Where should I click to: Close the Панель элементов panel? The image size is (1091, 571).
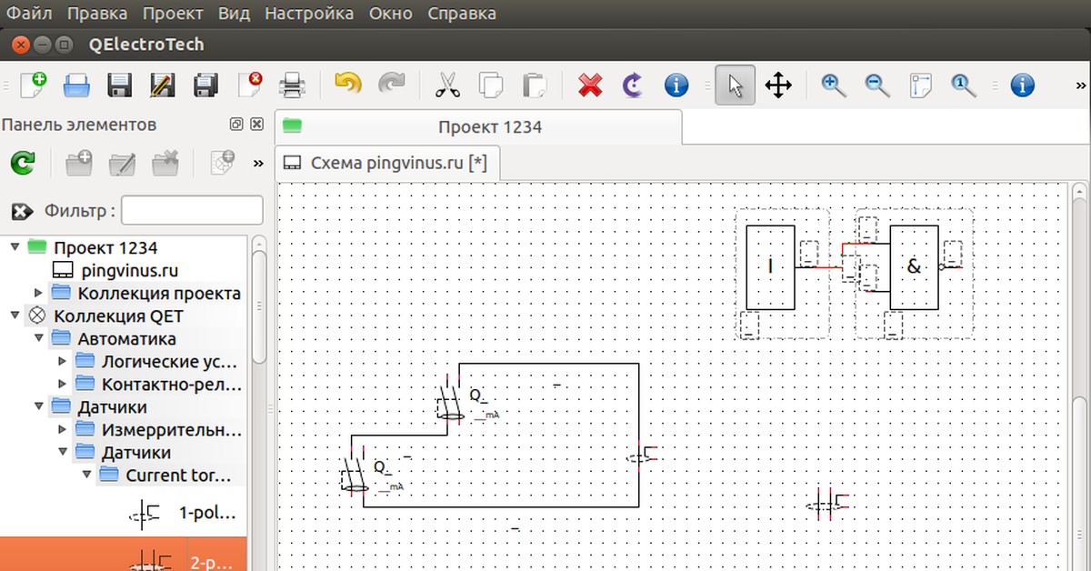coord(257,124)
